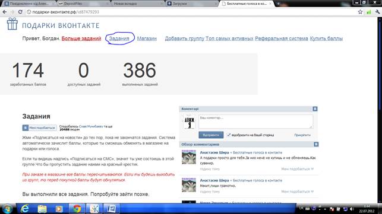Launch Internet Explorer from taskbar
Screen dimensions: 382x214
(24, 209)
